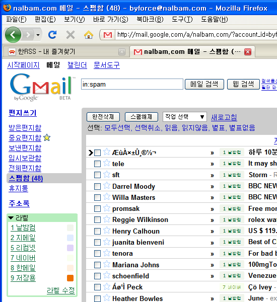The width and height of the screenshot is (277, 302).
Task: Click the » marker on tenora row
Action: tap(212, 254)
